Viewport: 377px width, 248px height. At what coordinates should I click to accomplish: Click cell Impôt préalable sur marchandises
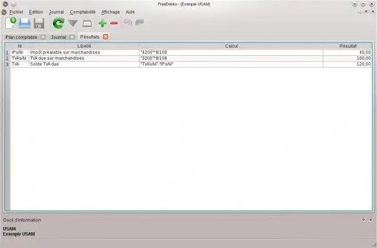point(84,52)
